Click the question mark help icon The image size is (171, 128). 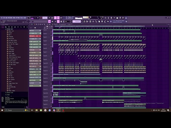114,18
